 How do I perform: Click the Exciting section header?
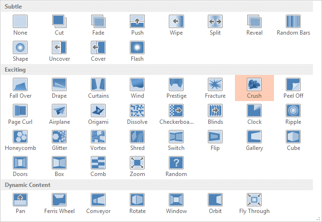click(15, 70)
